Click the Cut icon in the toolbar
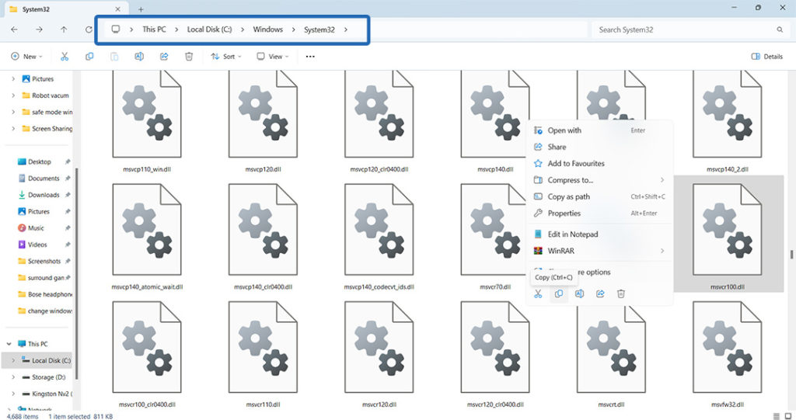The image size is (796, 420). 65,57
